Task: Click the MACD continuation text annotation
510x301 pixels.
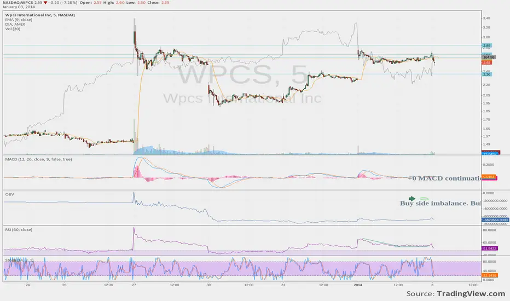Action: (x=444, y=178)
